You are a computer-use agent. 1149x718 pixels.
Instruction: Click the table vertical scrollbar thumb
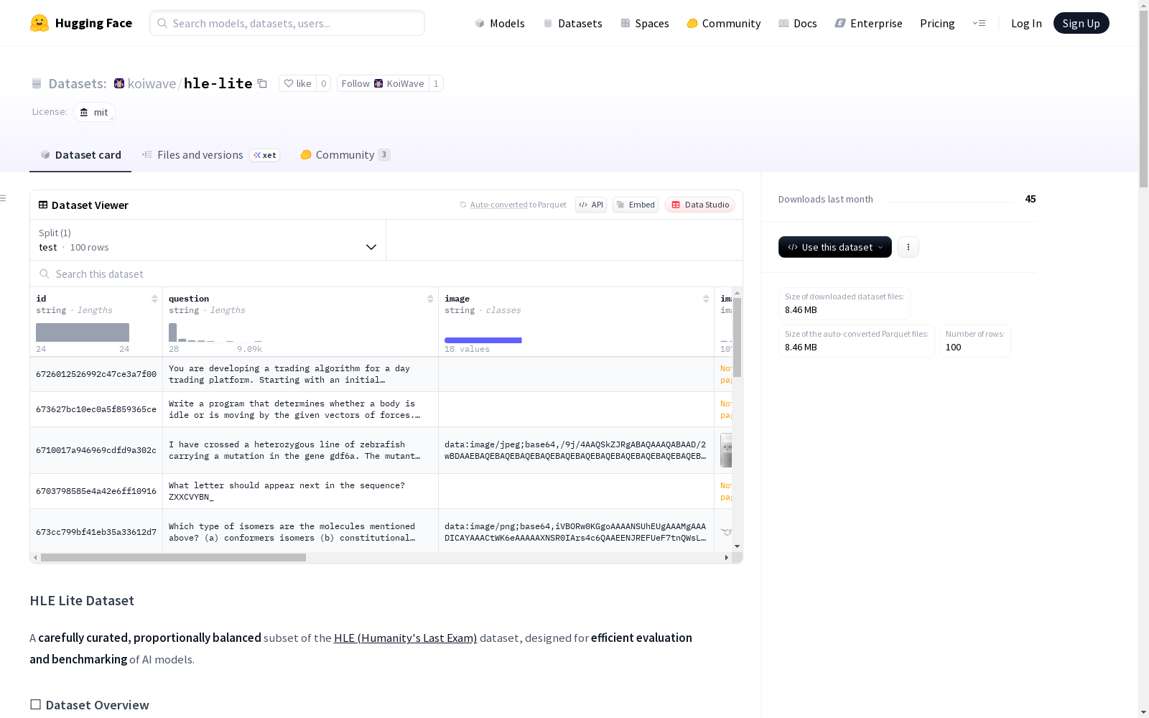pyautogui.click(x=737, y=337)
